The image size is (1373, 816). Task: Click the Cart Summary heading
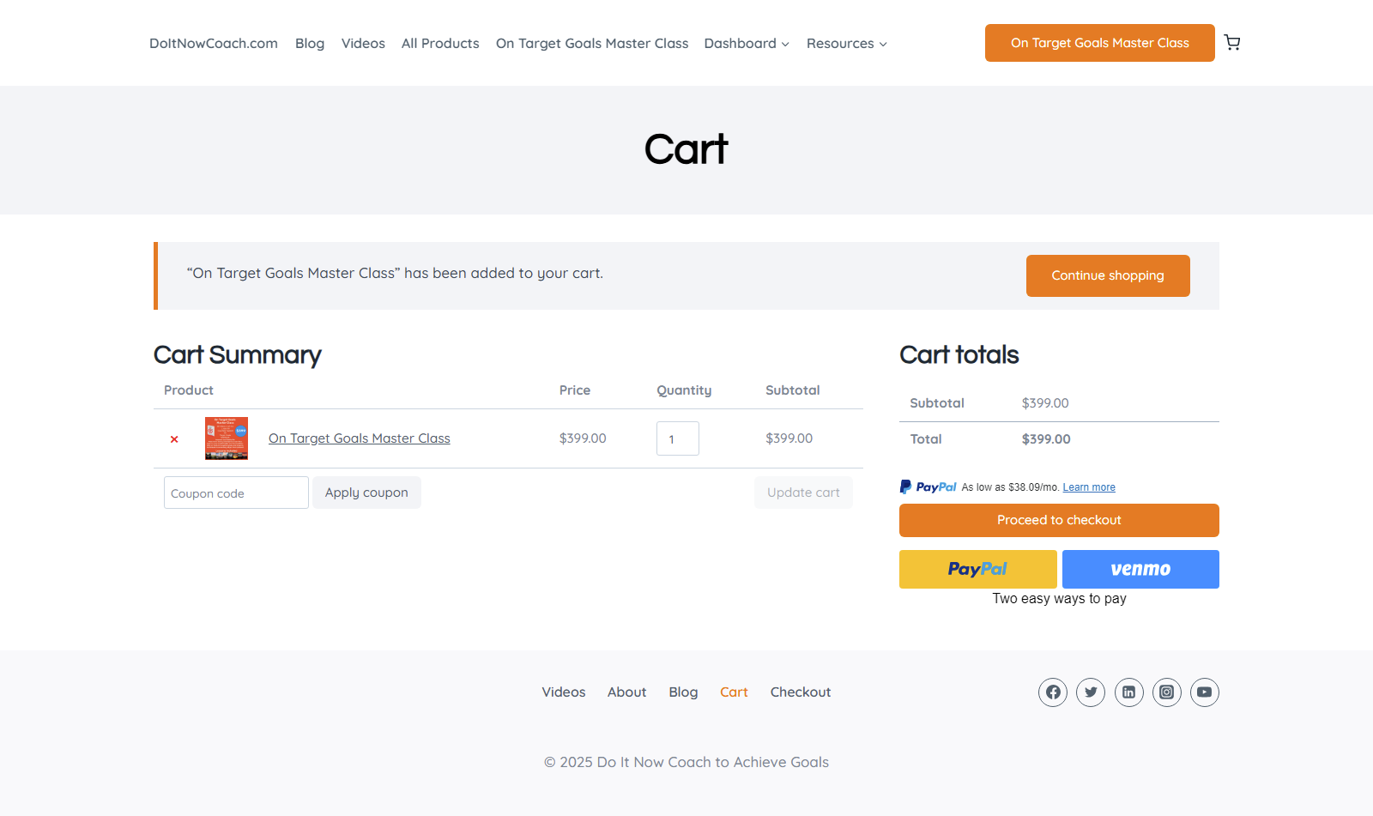click(238, 355)
